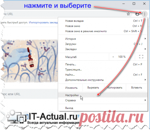Expand the История submenu
The height and width of the screenshot is (130, 150).
(103, 39)
